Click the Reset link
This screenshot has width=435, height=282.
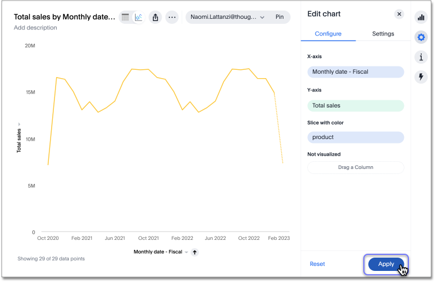tap(317, 264)
